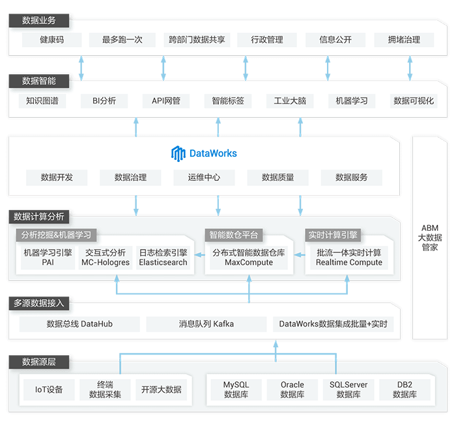Select the 开源大数据 box
Image resolution: width=456 pixels, height=426 pixels.
[x=161, y=390]
